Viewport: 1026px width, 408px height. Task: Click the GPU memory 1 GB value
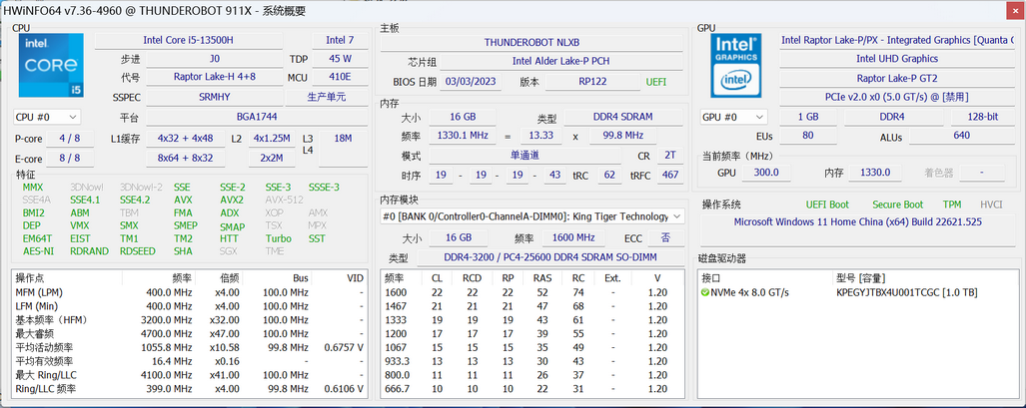807,117
